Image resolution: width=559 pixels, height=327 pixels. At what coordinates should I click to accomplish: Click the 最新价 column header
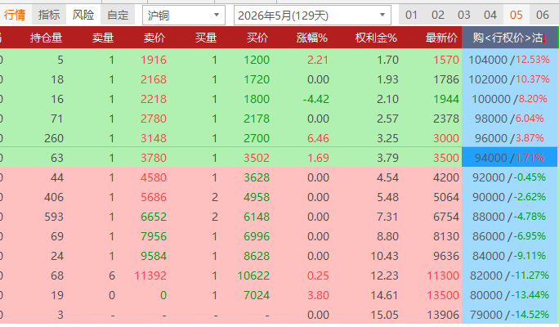tap(441, 38)
